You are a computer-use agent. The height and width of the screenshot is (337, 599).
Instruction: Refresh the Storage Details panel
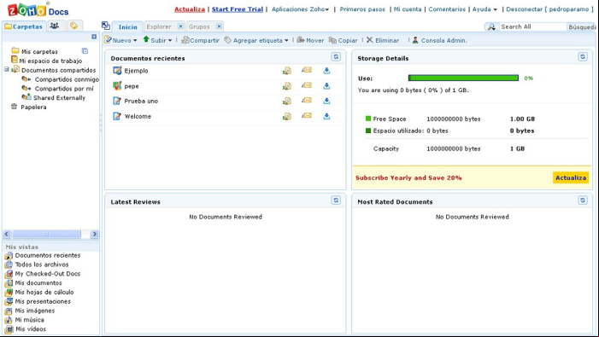(583, 57)
